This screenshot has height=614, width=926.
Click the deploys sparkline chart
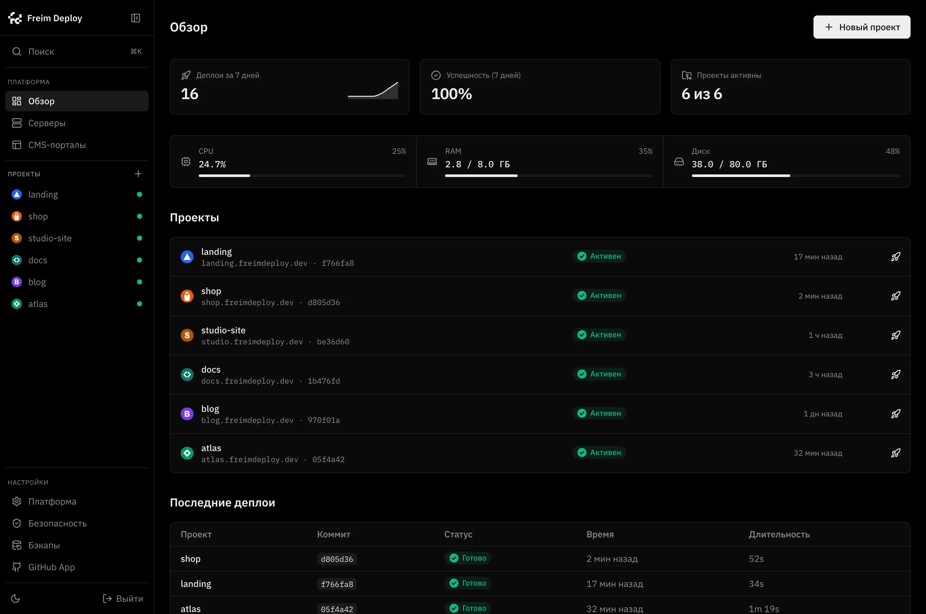[373, 90]
